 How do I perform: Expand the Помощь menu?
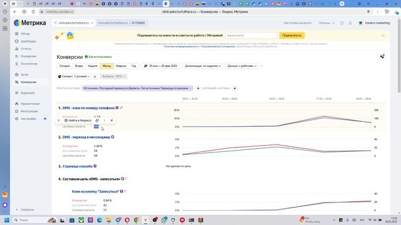[326, 23]
